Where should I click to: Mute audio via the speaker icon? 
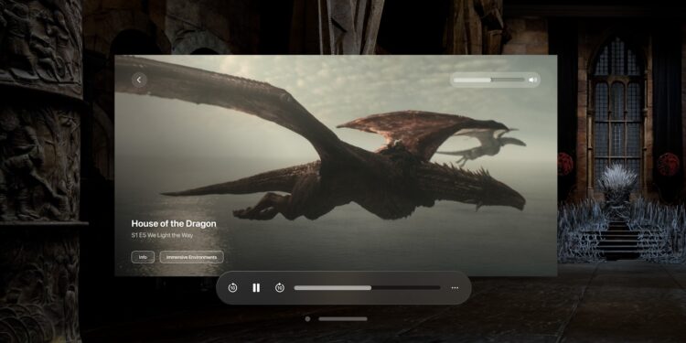tap(532, 80)
